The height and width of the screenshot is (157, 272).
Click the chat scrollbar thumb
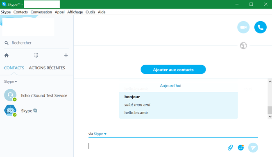270,110
